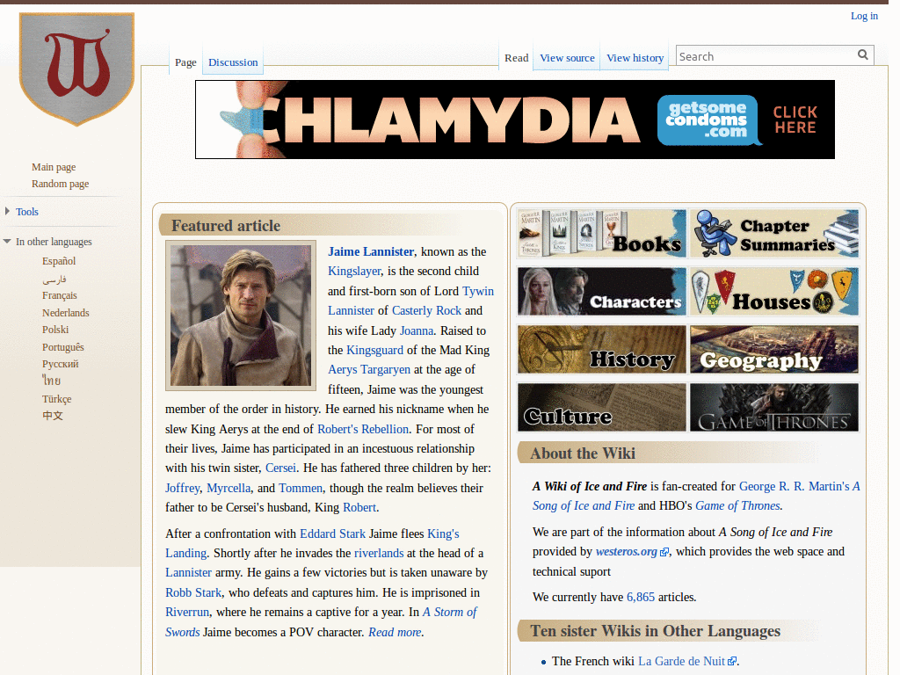
Task: Open the View source tab
Action: [567, 58]
